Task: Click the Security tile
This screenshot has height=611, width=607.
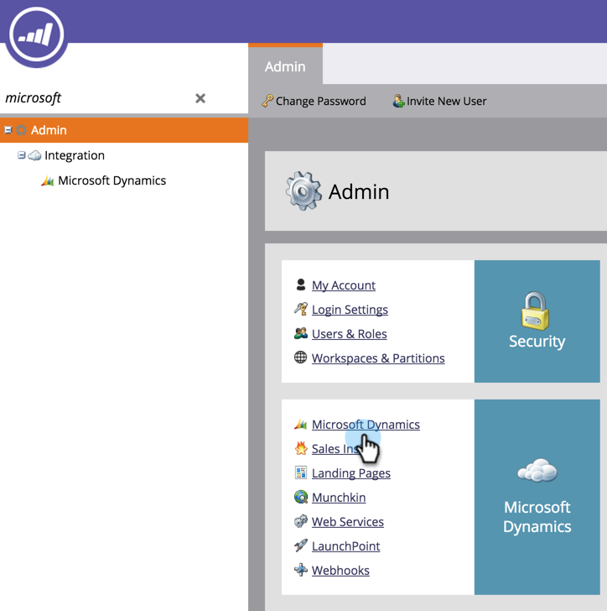Action: pos(537,321)
